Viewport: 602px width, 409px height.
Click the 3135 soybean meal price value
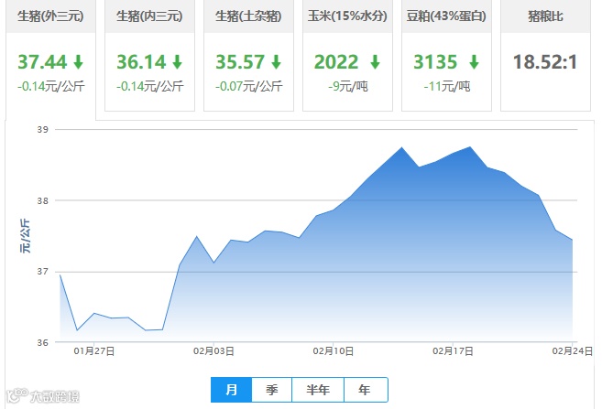click(x=435, y=62)
